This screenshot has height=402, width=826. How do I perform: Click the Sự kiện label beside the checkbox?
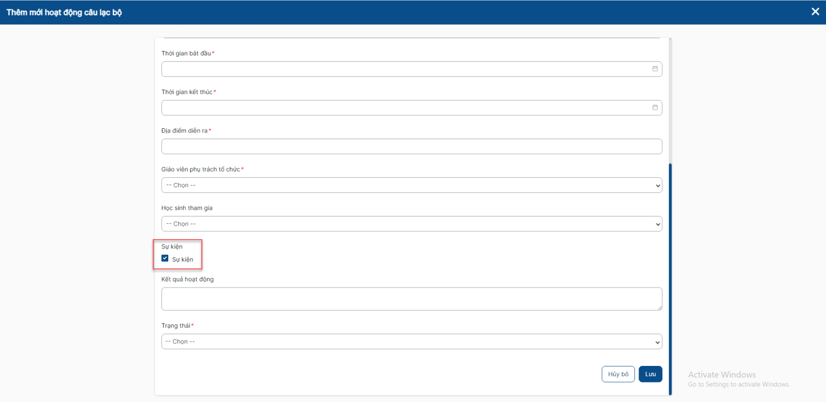(183, 260)
